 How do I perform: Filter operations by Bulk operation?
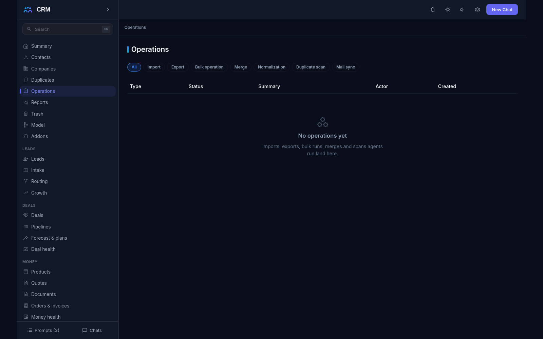[x=209, y=67]
